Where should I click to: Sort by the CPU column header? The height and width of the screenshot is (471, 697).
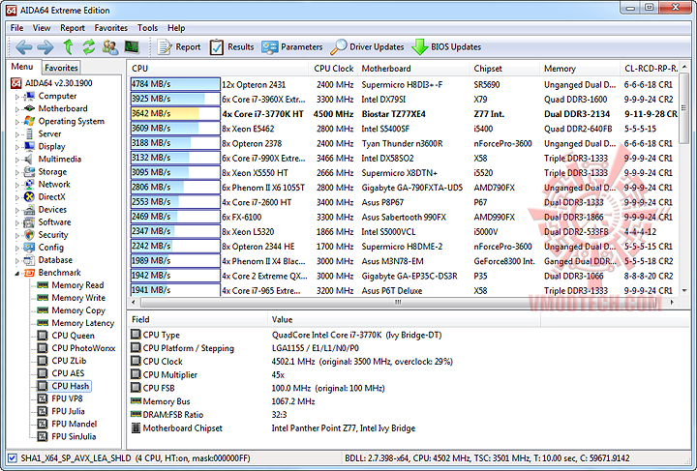[218, 69]
